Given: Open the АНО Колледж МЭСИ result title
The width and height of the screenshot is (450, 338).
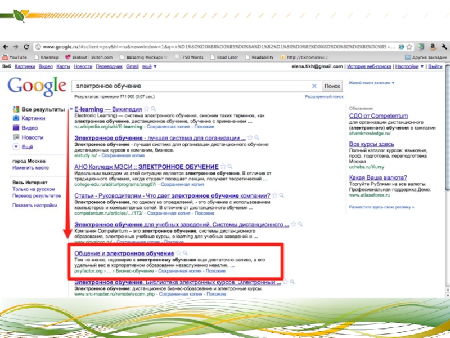Looking at the screenshot, I should pyautogui.click(x=146, y=167).
